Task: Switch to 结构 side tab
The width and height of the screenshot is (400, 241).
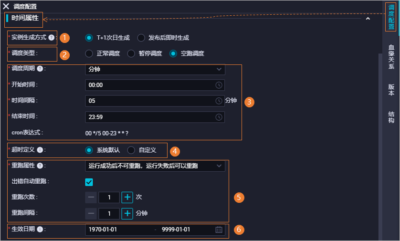Action: (391, 117)
